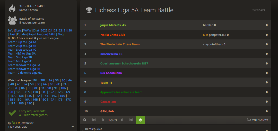278x131 pixels.
Task: Jump to first page of standings
Action: 94,120
